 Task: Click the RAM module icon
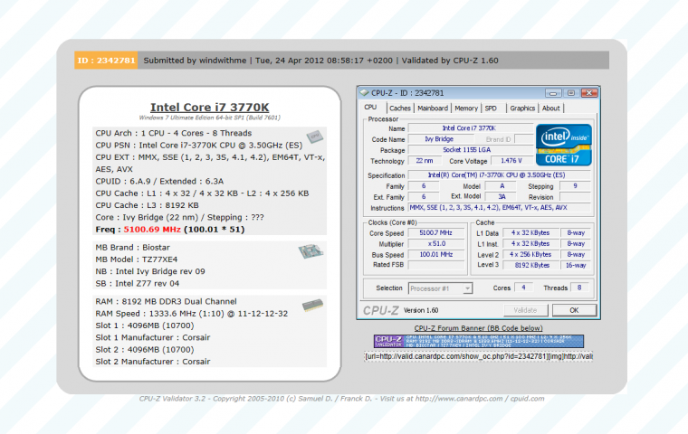(313, 306)
